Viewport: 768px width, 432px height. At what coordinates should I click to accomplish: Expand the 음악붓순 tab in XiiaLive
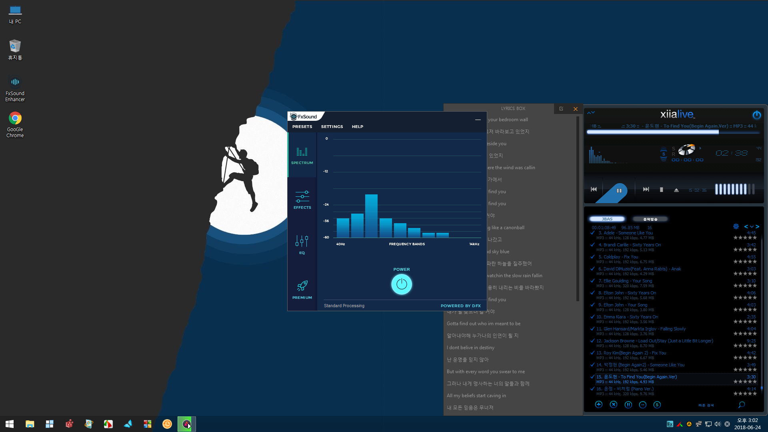649,219
